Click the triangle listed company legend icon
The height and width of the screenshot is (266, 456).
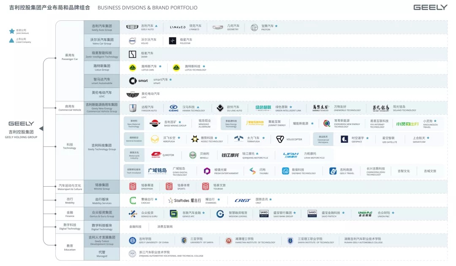tap(12, 41)
